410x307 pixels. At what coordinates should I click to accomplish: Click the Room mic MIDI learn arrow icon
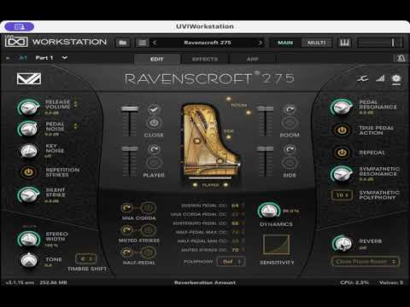coord(290,109)
